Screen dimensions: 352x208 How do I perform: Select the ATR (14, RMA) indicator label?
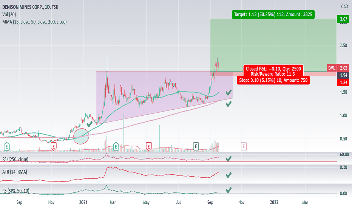pos(15,172)
